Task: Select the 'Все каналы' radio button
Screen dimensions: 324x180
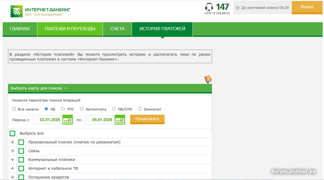Action: tap(14, 109)
